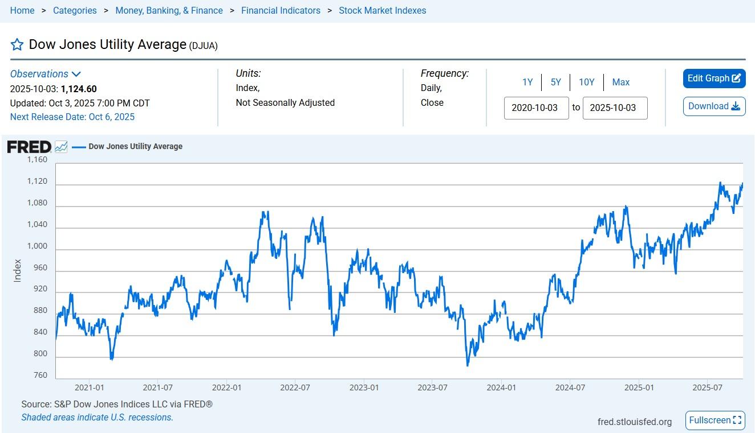Switch to 10Y time range
The height and width of the screenshot is (433, 755).
point(587,83)
